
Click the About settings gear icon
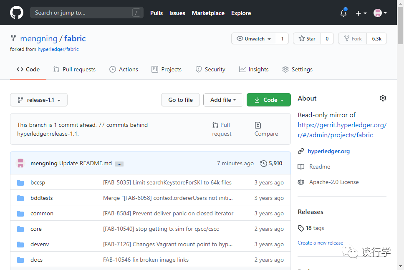[383, 98]
